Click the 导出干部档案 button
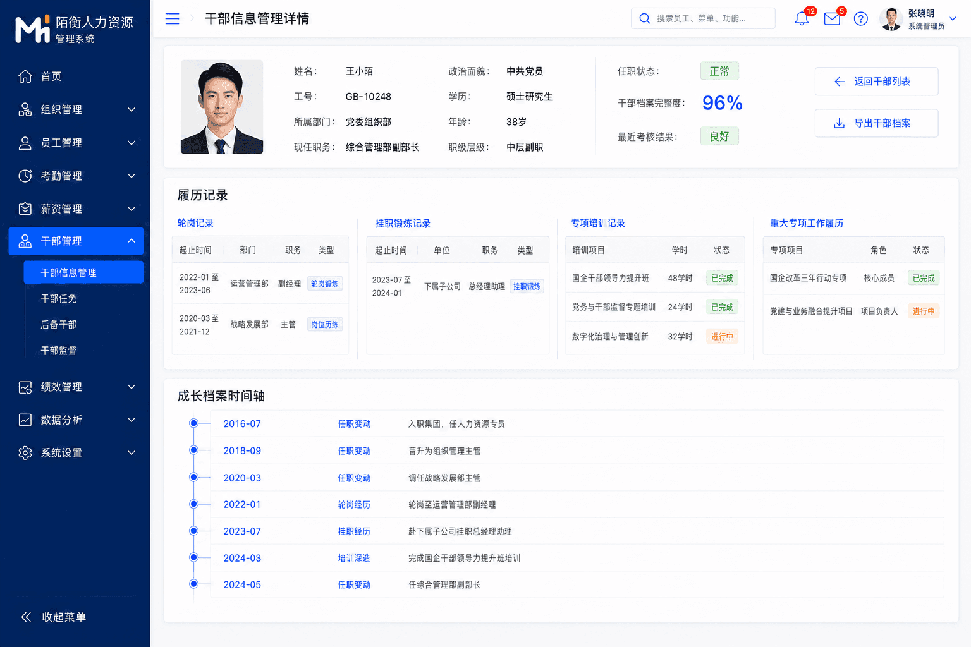 876,123
